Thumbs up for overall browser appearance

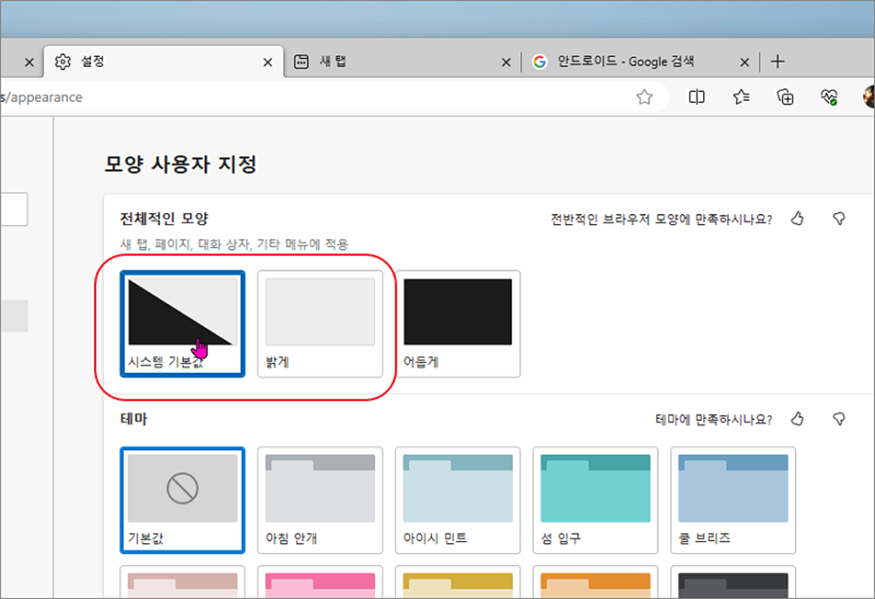(x=797, y=219)
